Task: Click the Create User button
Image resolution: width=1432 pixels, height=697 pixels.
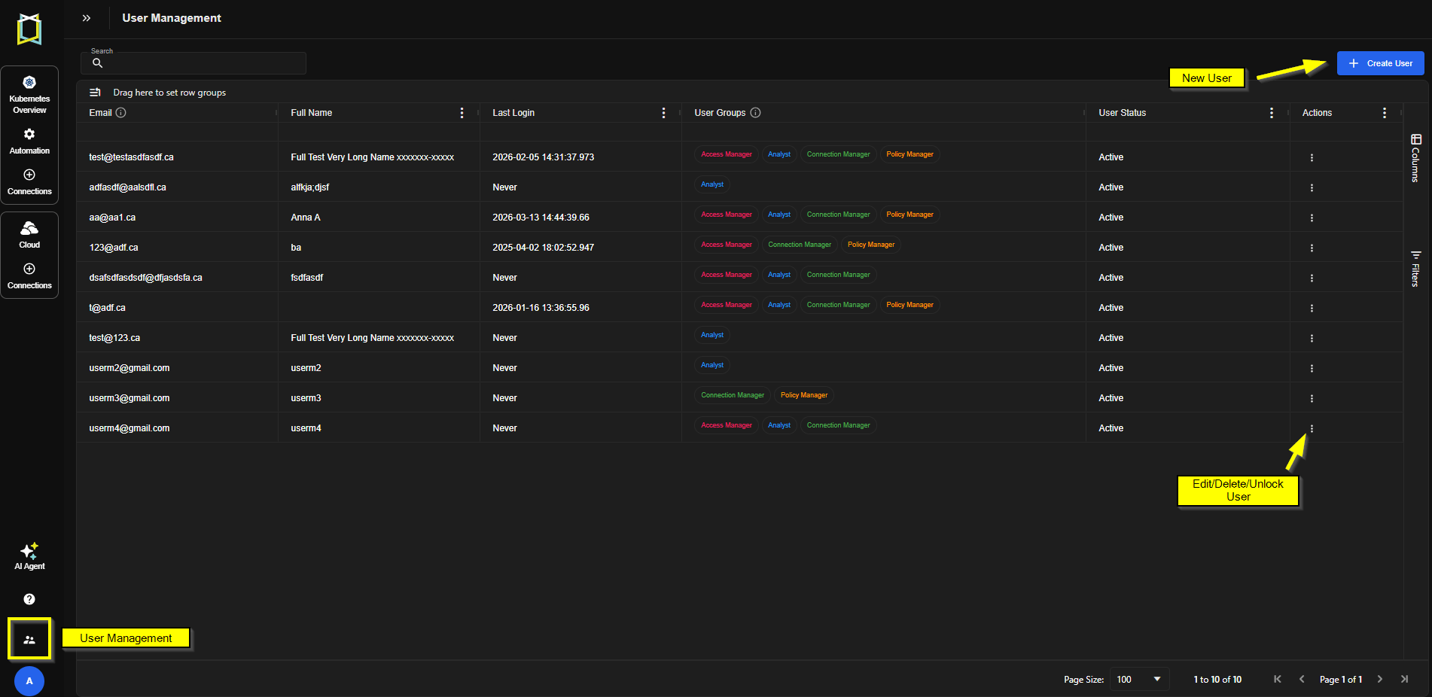Action: pyautogui.click(x=1380, y=63)
